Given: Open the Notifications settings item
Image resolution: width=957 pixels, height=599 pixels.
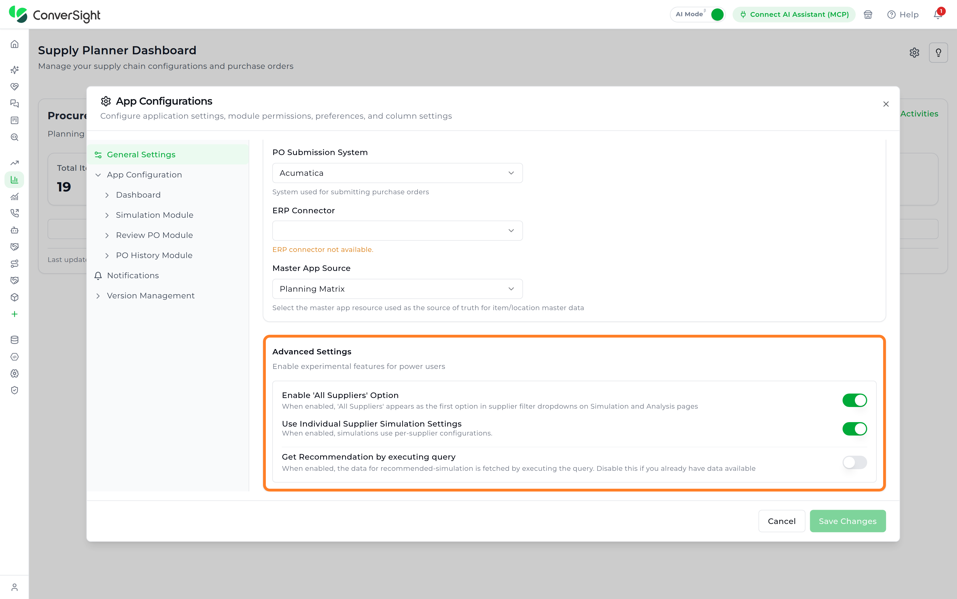Looking at the screenshot, I should (168, 276).
